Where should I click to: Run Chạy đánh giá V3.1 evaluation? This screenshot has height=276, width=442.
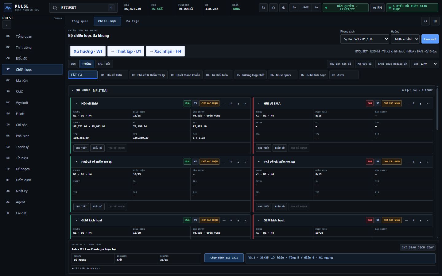point(224,258)
